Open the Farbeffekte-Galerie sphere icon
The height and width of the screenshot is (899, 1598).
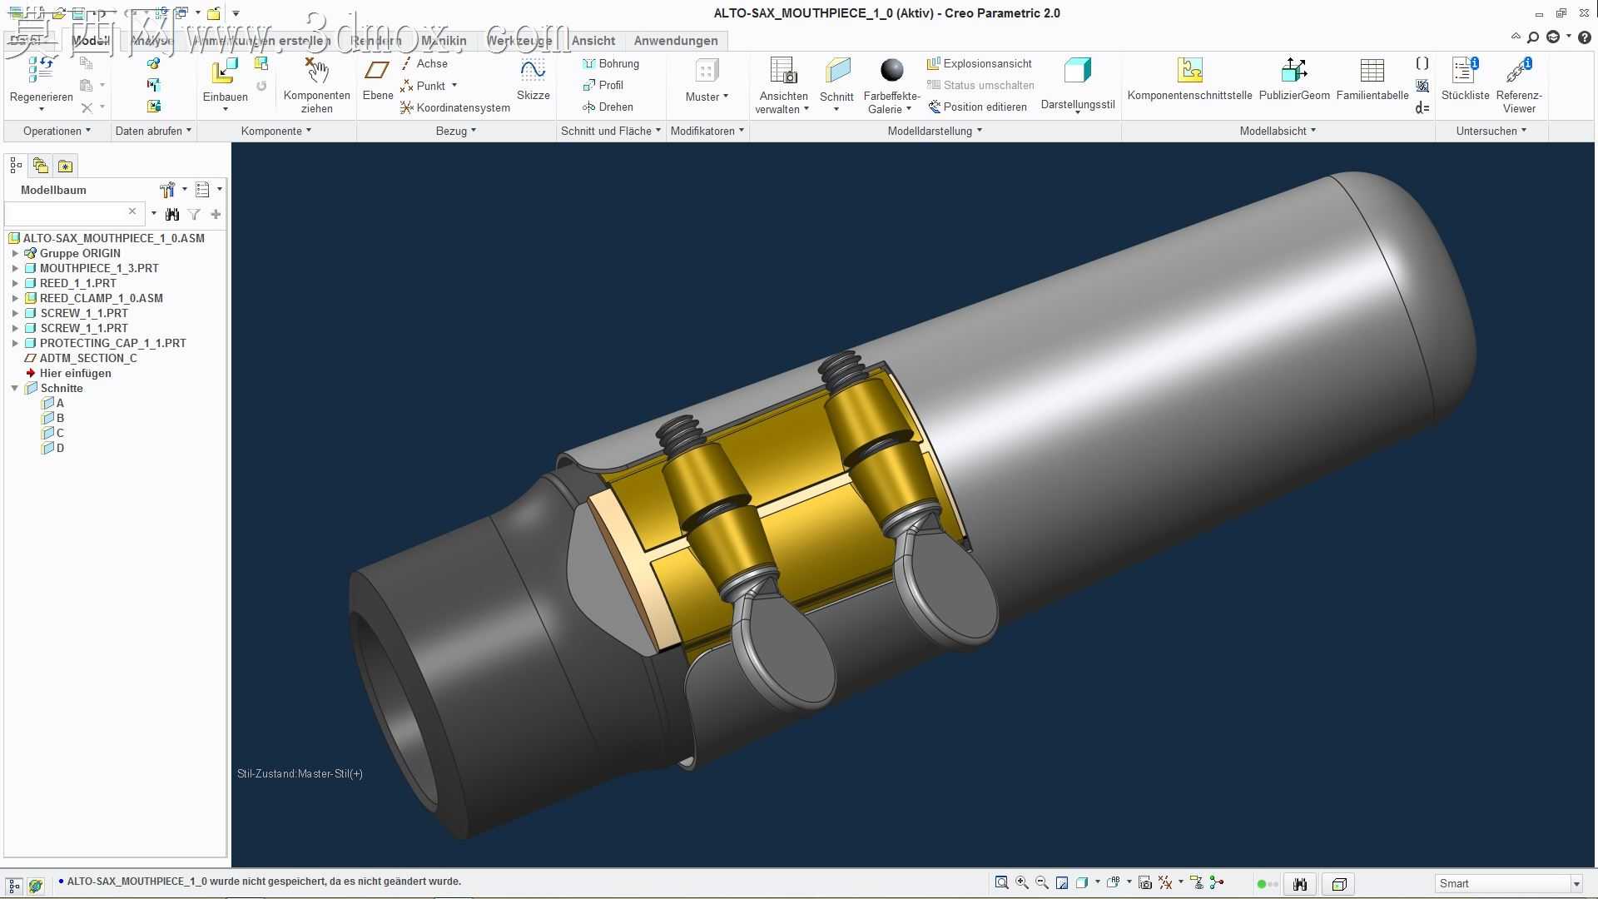tap(891, 71)
